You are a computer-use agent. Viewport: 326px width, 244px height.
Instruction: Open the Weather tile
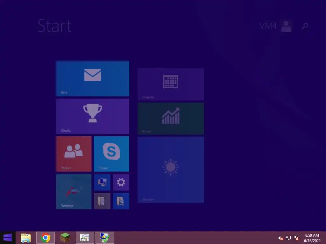coord(171,170)
